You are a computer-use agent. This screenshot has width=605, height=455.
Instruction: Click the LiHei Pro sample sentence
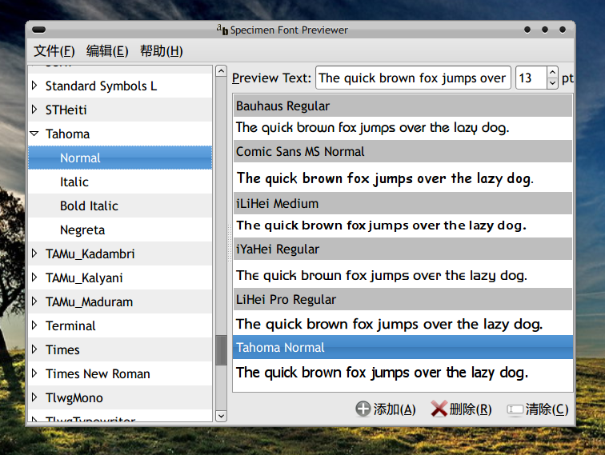pyautogui.click(x=389, y=325)
